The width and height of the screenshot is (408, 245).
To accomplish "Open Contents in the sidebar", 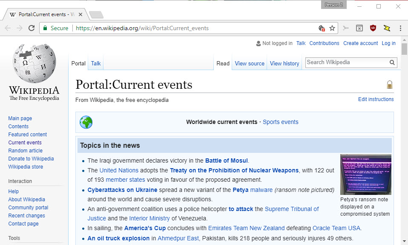I will (x=18, y=127).
